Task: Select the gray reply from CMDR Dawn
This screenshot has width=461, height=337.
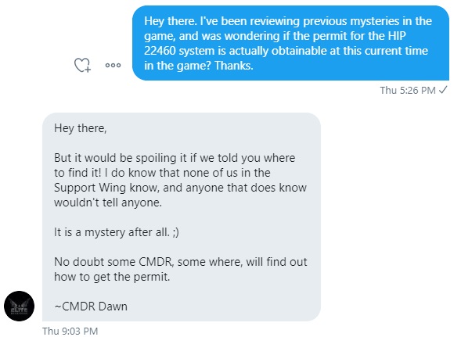Action: click(x=182, y=217)
